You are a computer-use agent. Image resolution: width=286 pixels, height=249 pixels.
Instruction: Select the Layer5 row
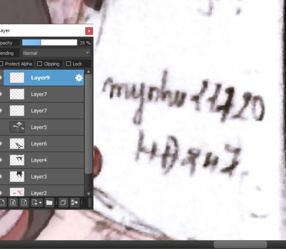(42, 127)
